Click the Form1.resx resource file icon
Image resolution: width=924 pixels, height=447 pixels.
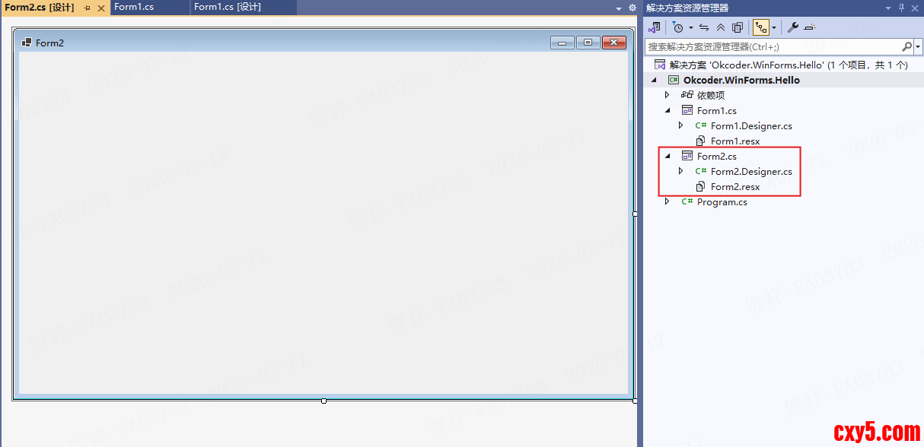point(701,141)
